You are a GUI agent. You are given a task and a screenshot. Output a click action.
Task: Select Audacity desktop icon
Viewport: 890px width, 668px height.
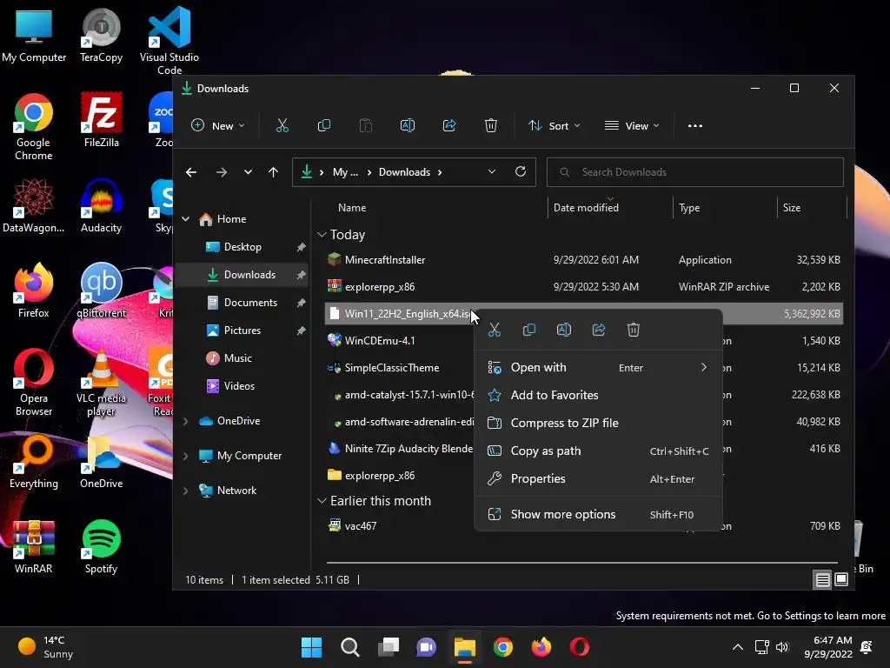101,205
